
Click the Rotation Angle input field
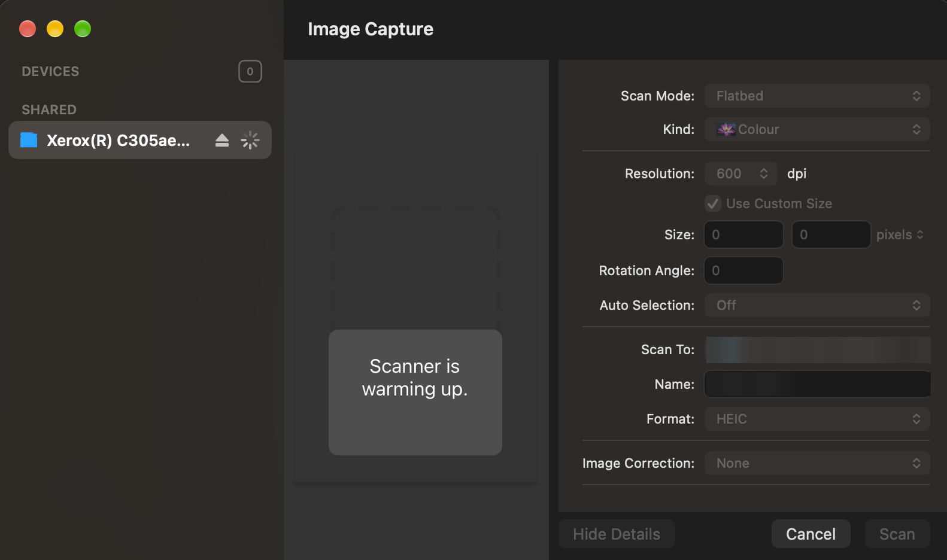tap(743, 270)
